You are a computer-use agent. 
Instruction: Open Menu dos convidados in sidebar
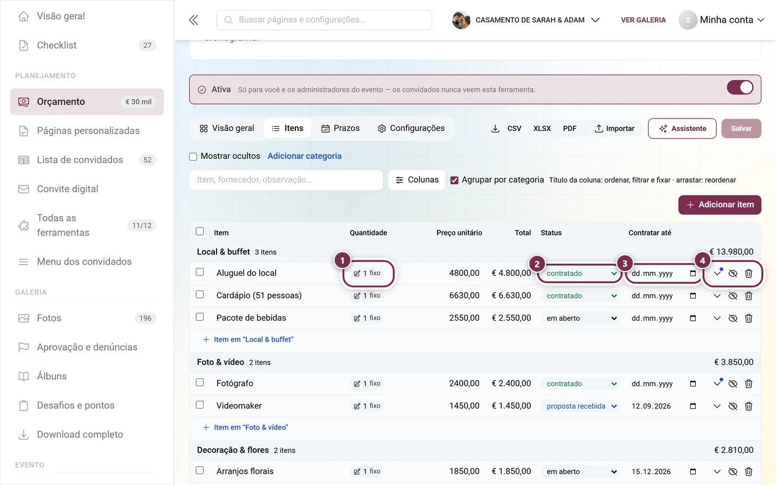click(x=87, y=262)
